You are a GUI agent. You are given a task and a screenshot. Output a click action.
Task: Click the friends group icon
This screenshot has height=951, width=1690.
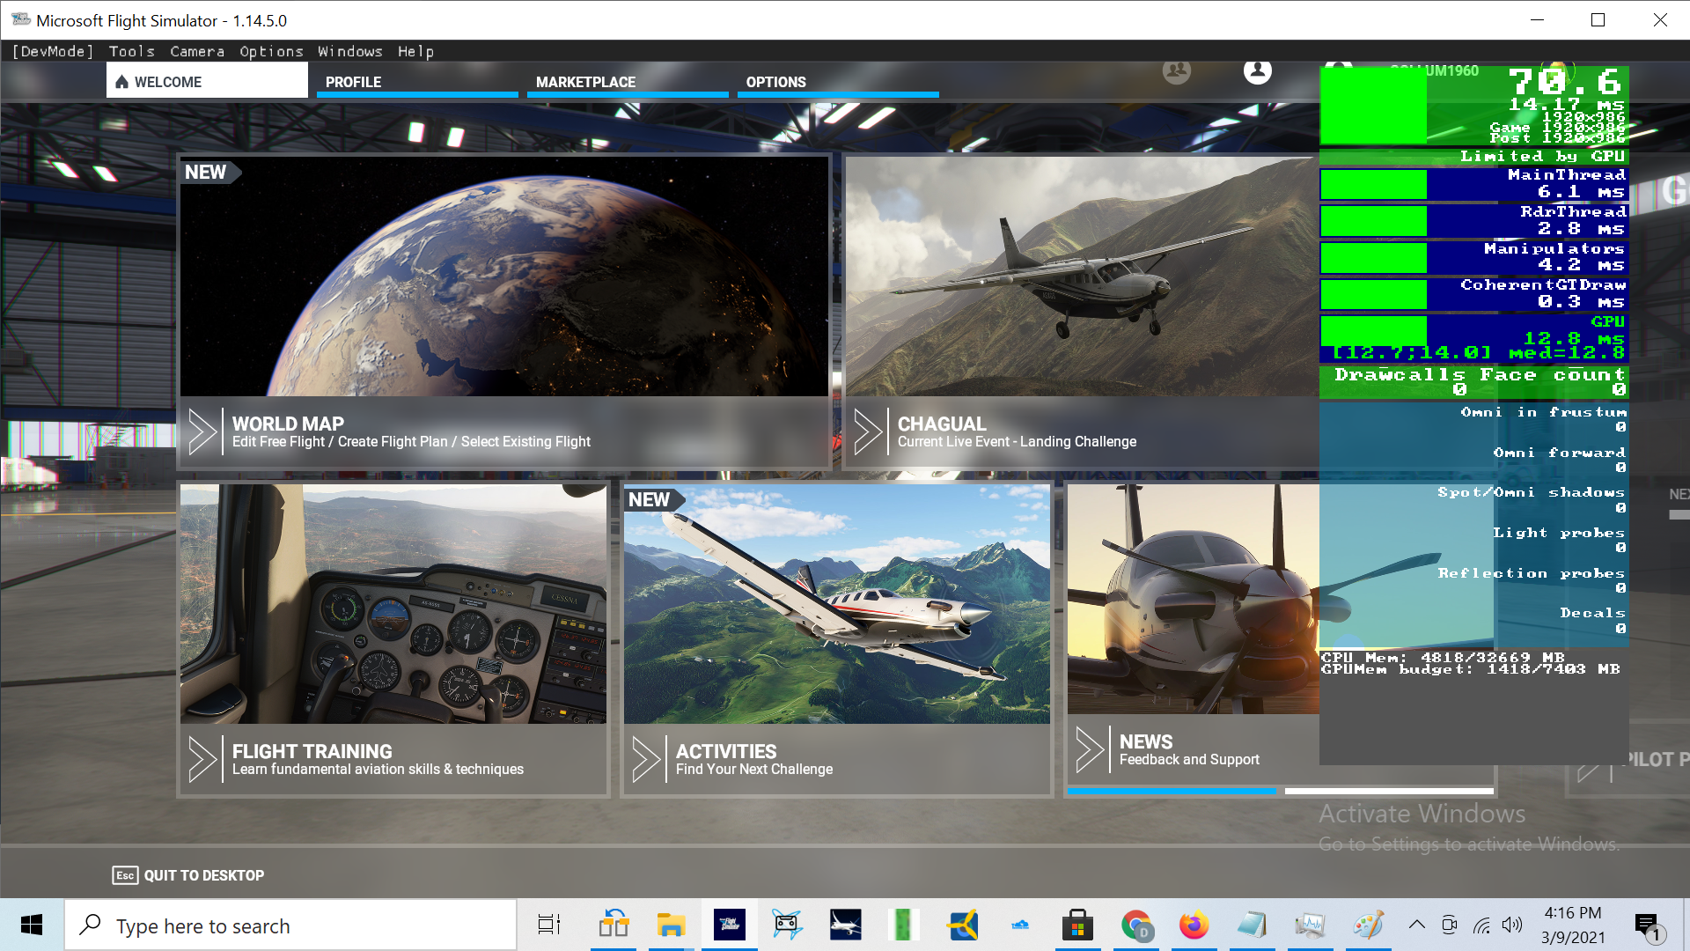pos(1177,71)
